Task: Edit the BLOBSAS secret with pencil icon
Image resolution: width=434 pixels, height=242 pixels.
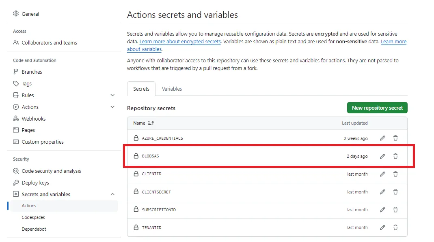Action: (x=382, y=156)
